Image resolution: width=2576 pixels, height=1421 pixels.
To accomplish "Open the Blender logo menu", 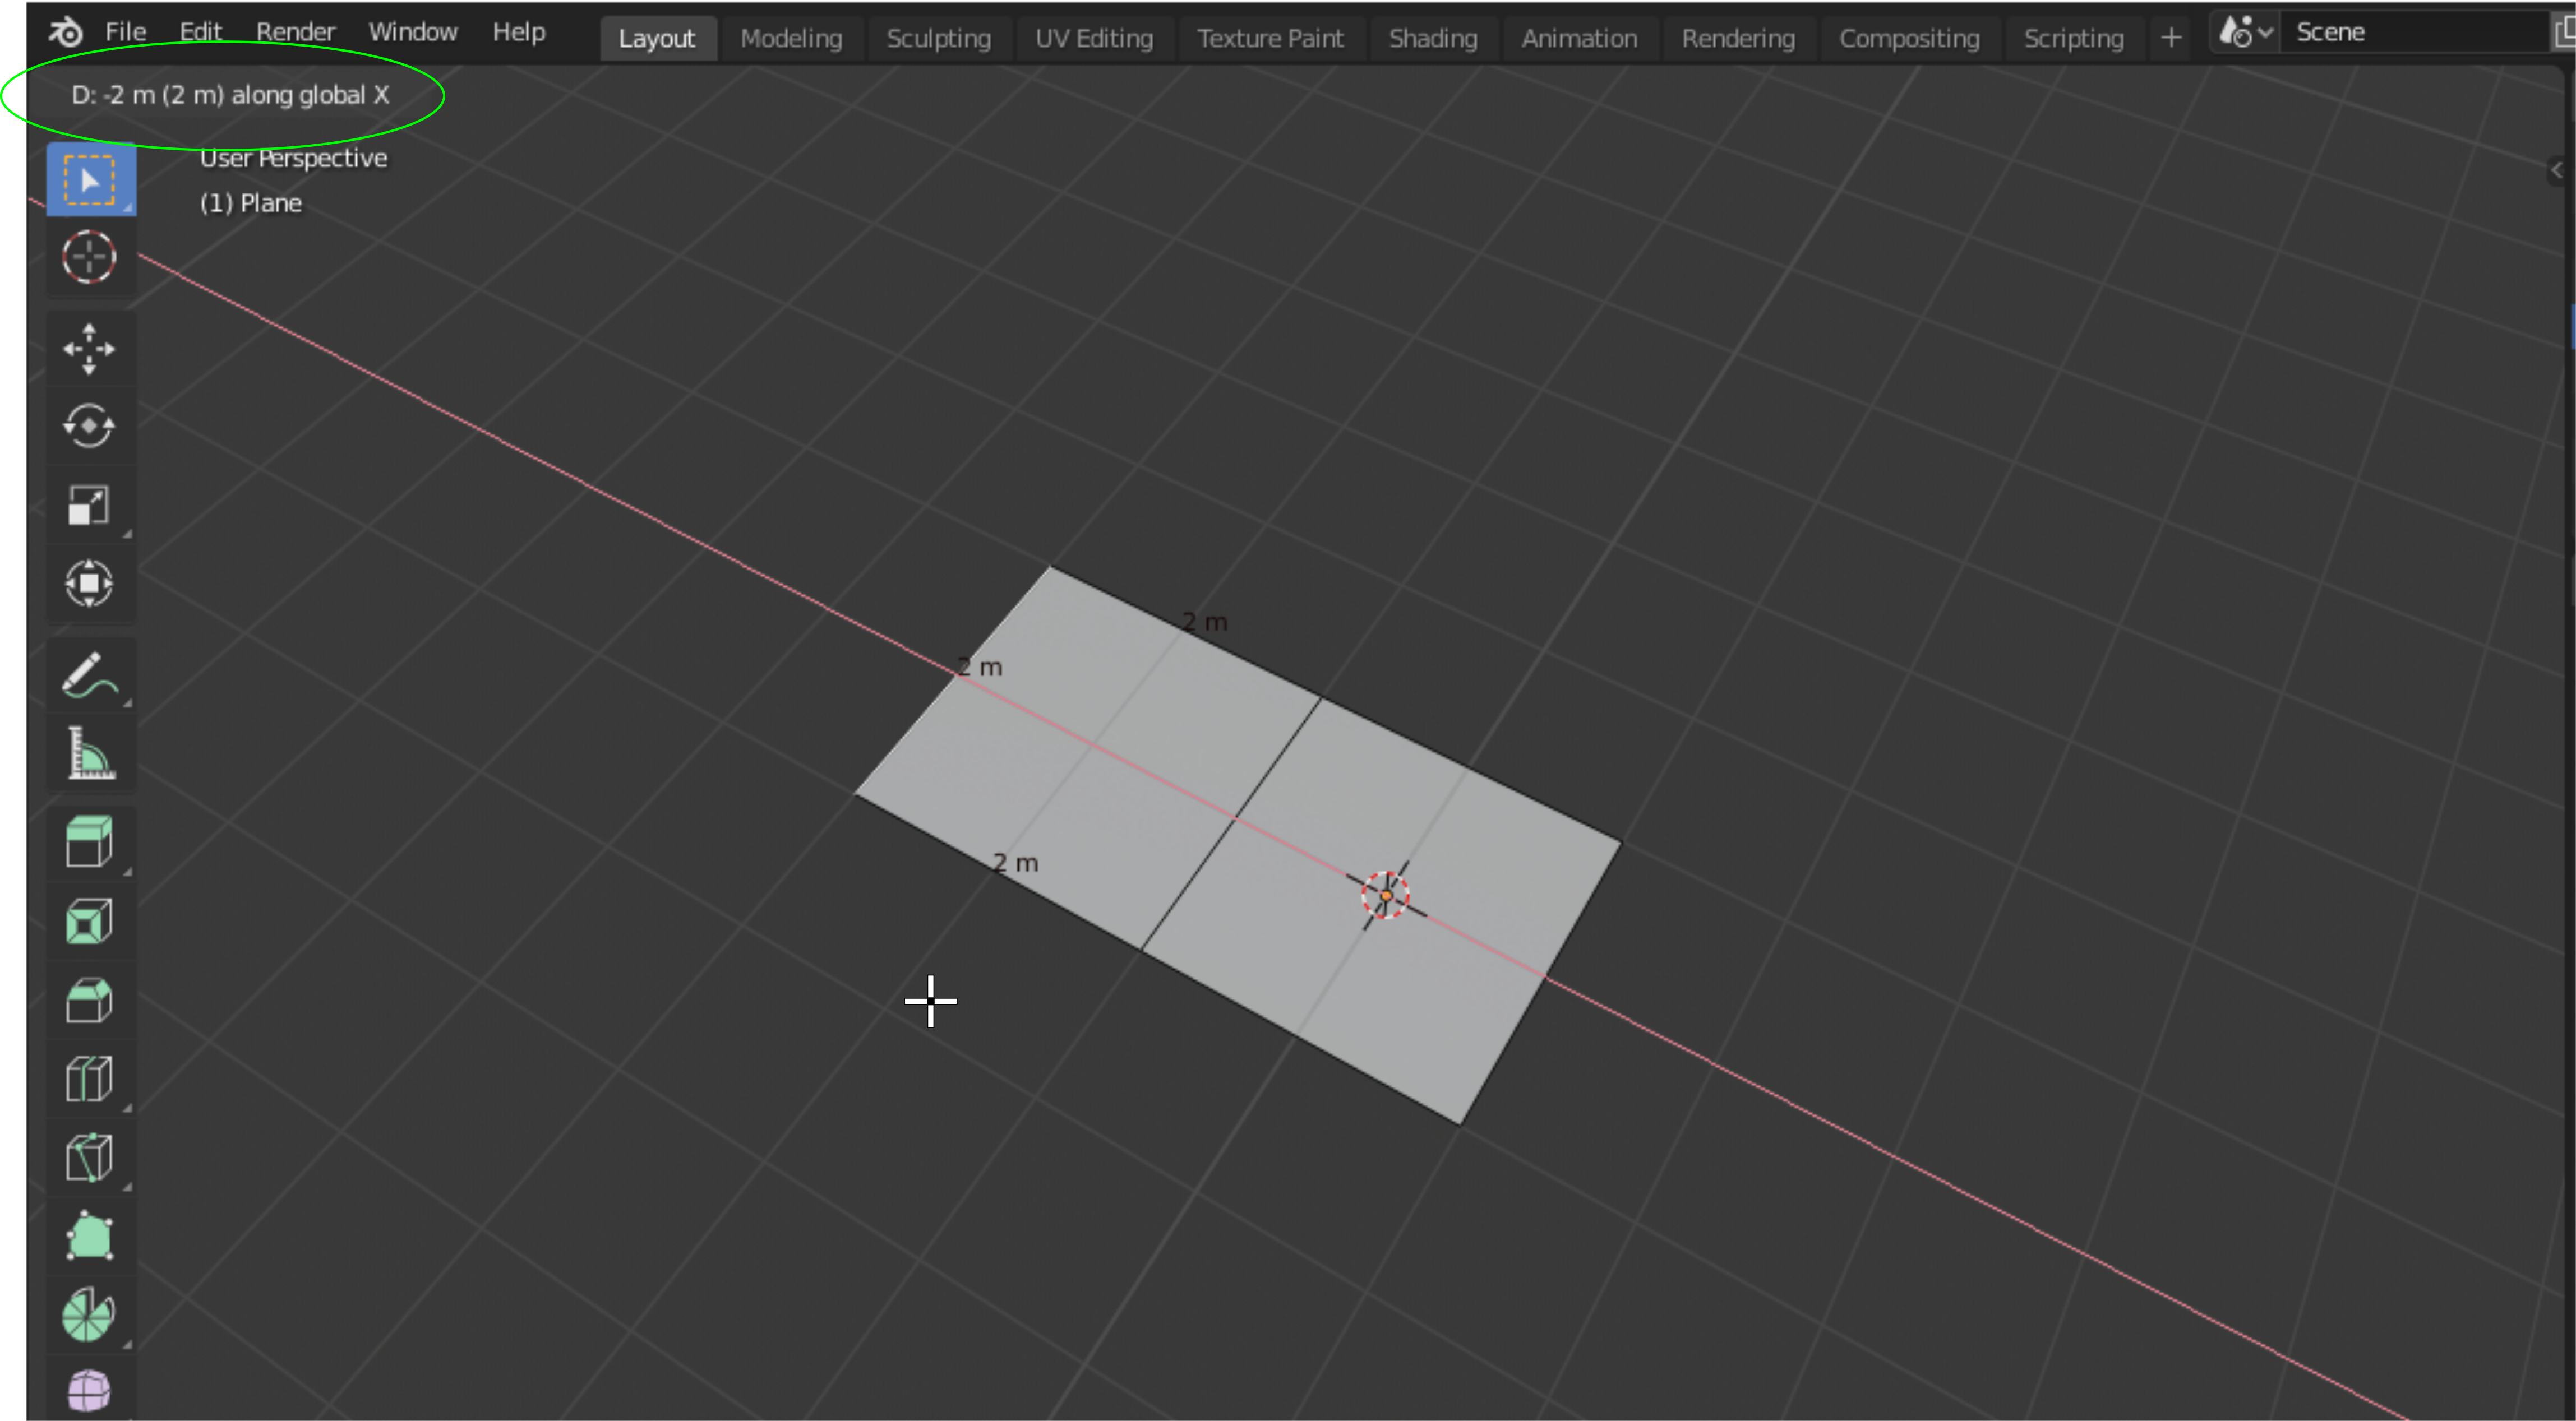I will point(66,33).
